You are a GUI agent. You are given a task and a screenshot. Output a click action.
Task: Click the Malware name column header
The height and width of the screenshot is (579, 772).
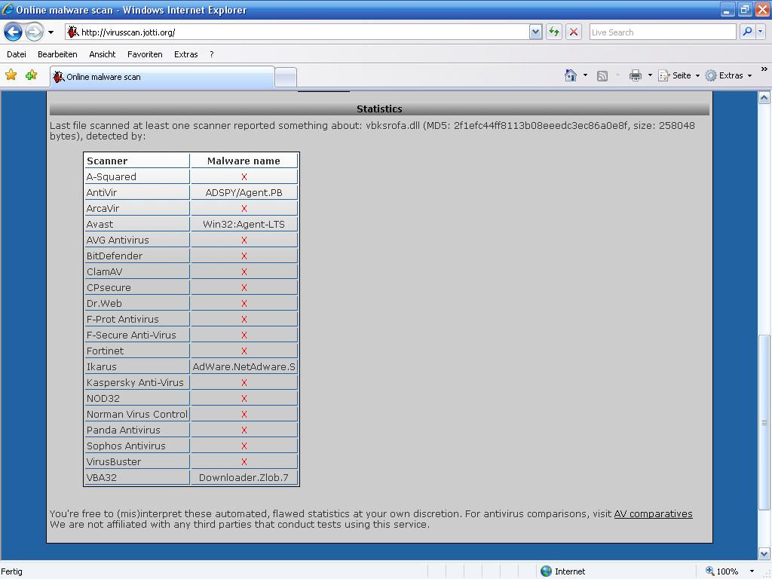tap(244, 161)
